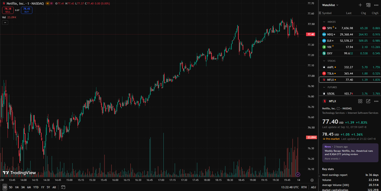Click the Tesla logo icon for TSLA
This screenshot has width=381, height=191.
(324, 74)
